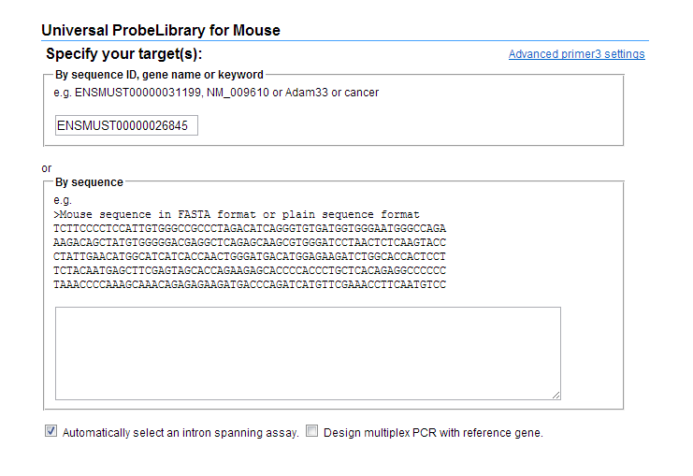The image size is (693, 476).
Task: Click the 'Specify your target(s):' heading
Action: [124, 54]
